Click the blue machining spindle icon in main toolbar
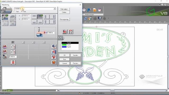Viewport: 169px width, 95px height. pos(100,18)
